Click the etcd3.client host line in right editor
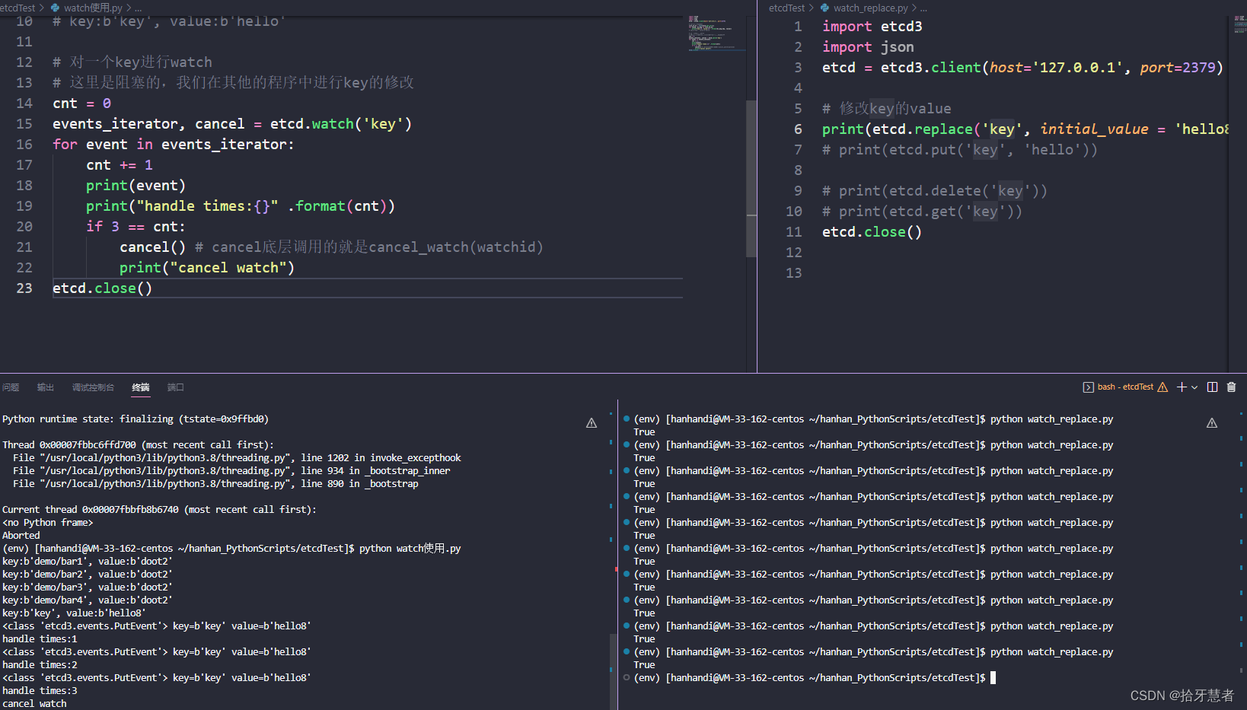The height and width of the screenshot is (710, 1247). 1022,68
